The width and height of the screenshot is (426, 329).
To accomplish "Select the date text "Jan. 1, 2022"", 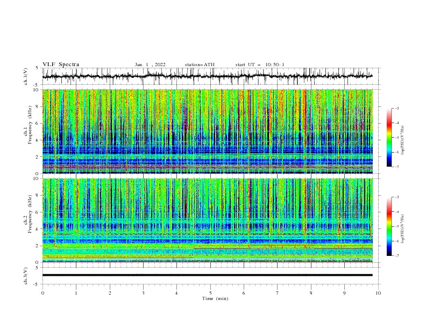I will coord(150,65).
